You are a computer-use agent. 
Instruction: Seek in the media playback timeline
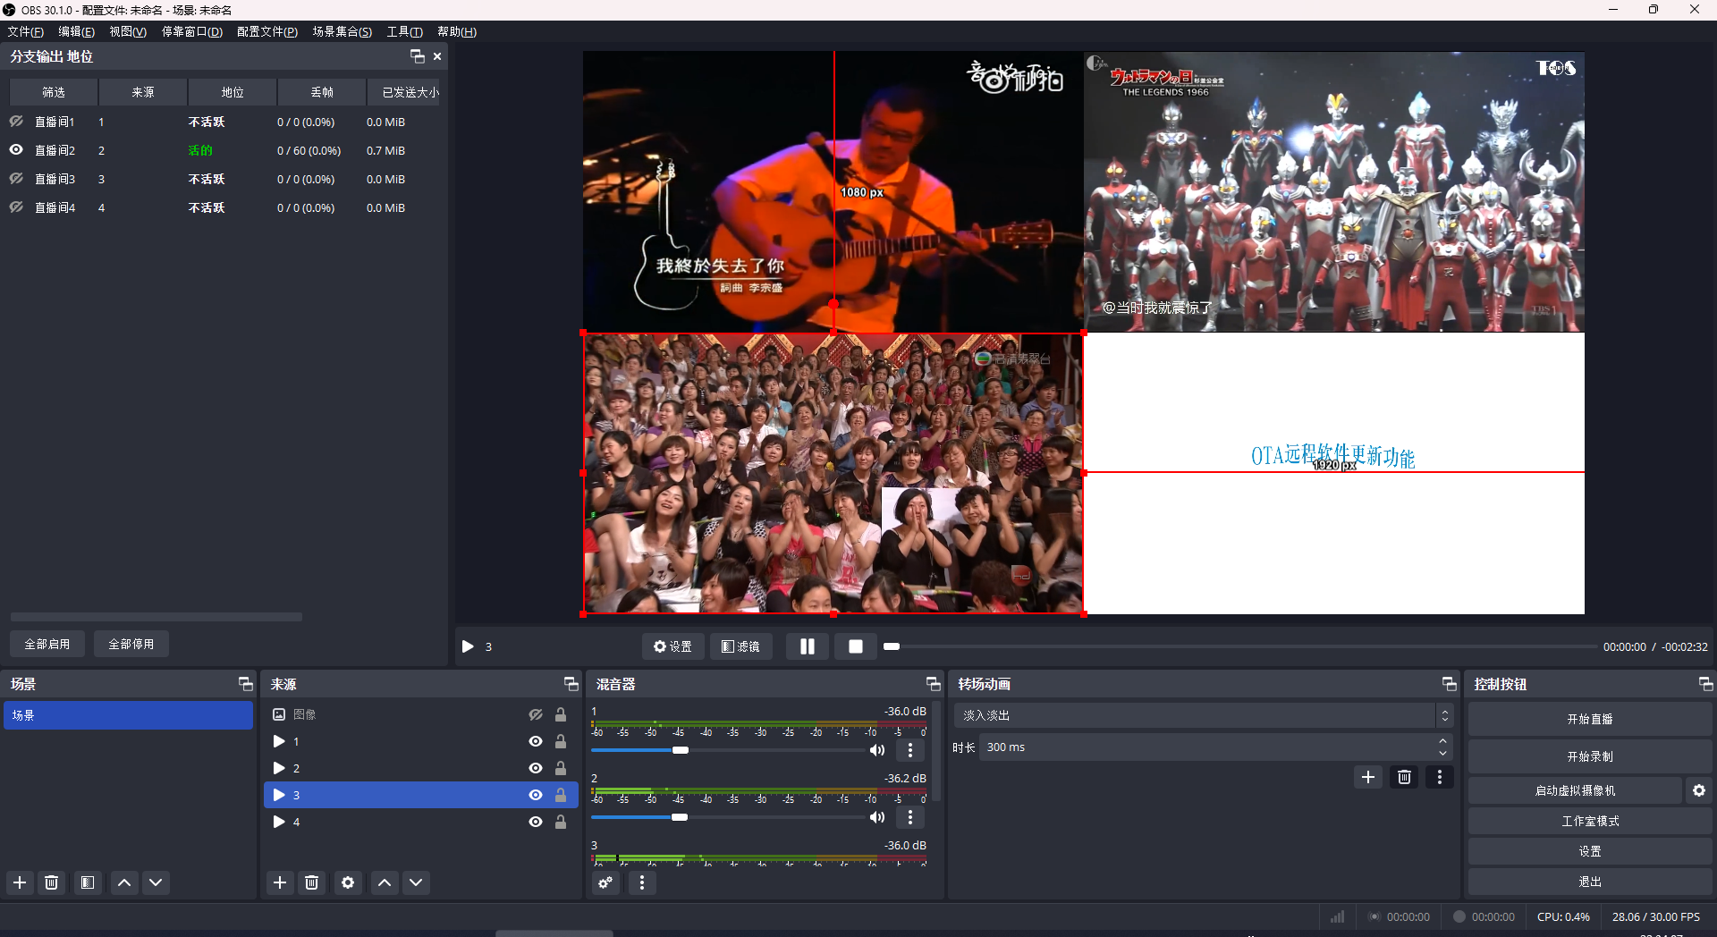[1239, 646]
